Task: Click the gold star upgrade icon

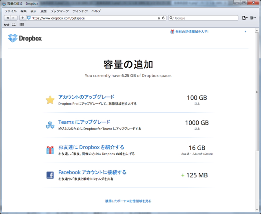Action: 50,100
